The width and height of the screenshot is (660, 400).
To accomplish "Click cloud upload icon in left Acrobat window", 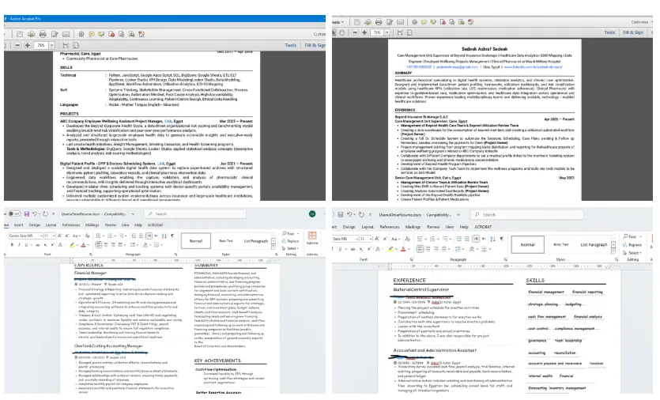I will (x=31, y=34).
